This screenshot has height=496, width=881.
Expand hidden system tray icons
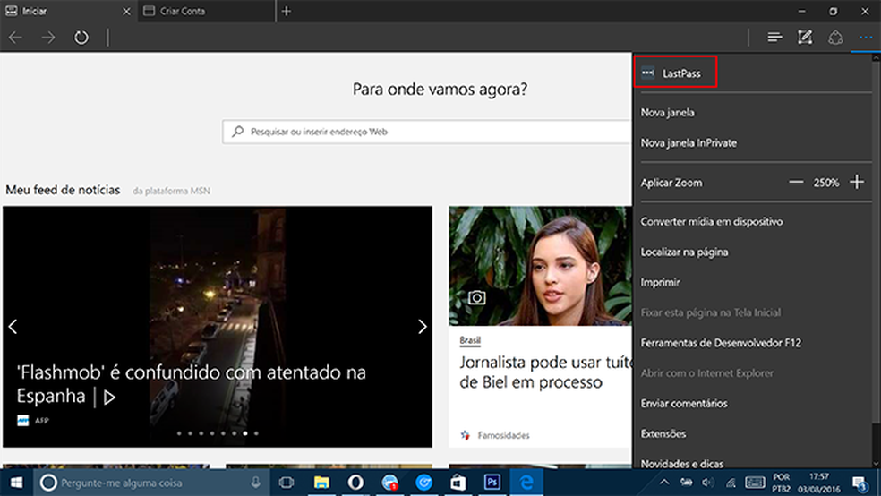pyautogui.click(x=664, y=482)
